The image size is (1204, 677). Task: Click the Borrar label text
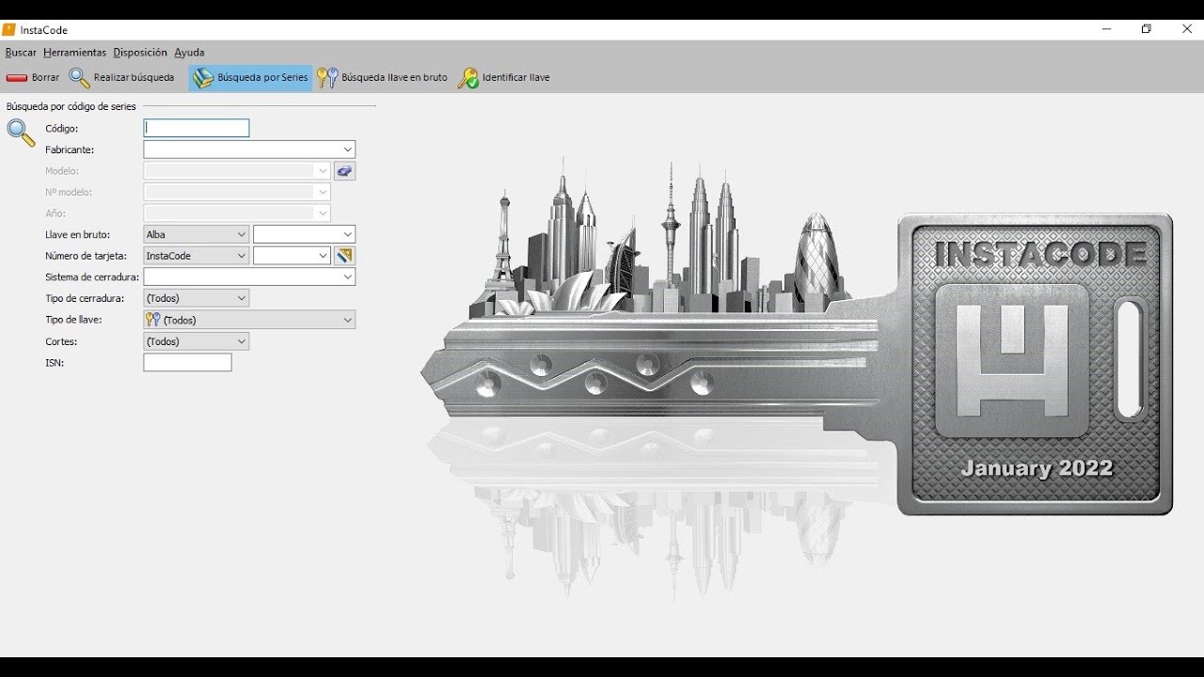[x=45, y=78]
